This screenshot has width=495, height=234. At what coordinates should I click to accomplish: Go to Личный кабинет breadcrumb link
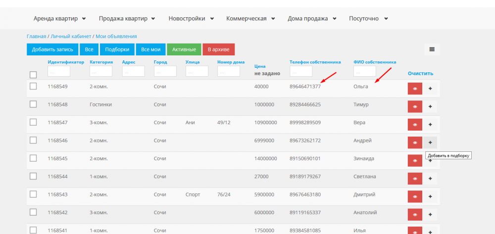(70, 36)
